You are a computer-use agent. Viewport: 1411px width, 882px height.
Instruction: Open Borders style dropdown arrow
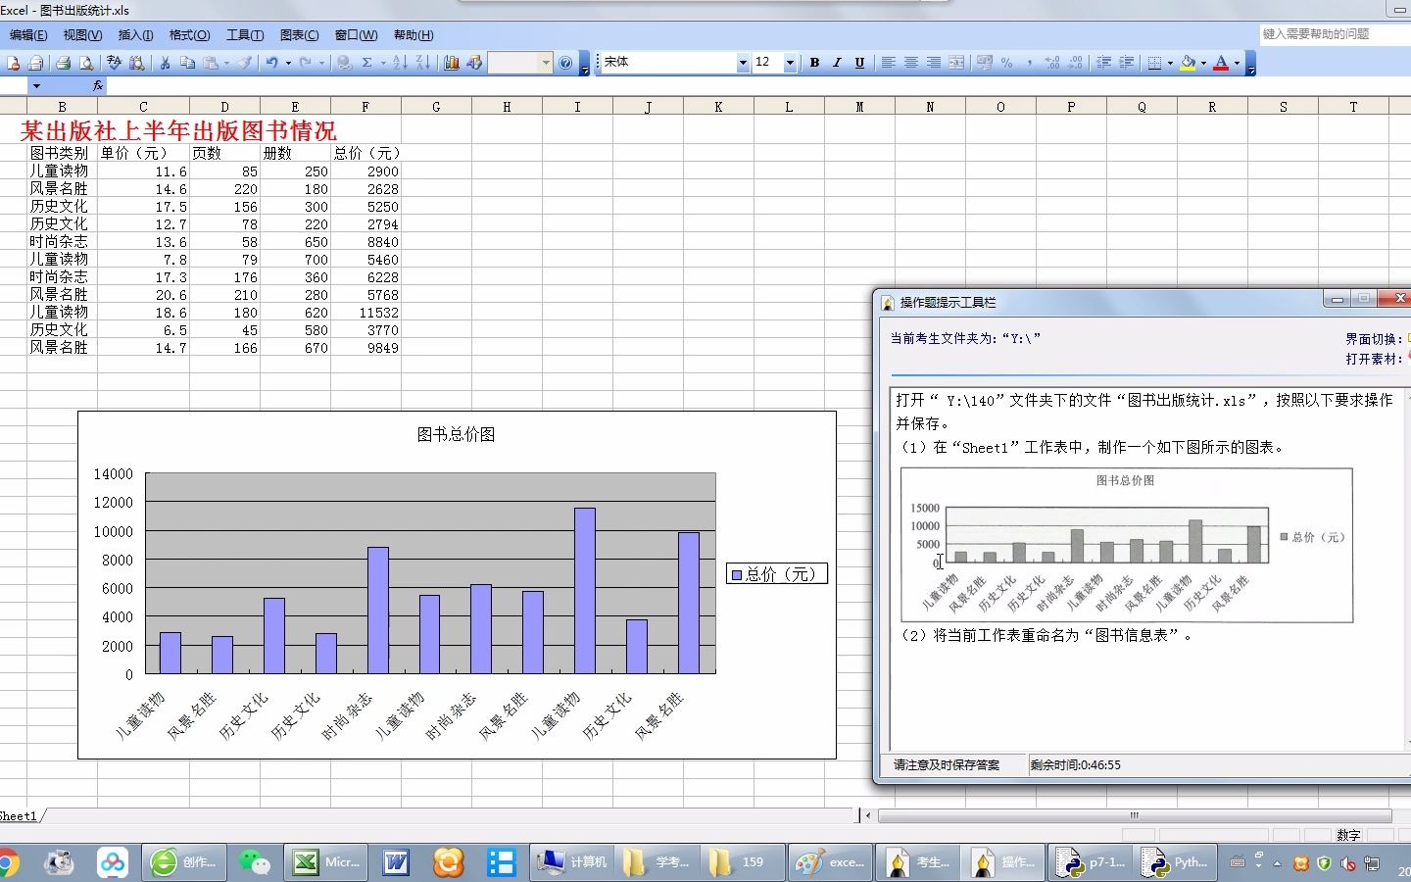coord(1170,63)
